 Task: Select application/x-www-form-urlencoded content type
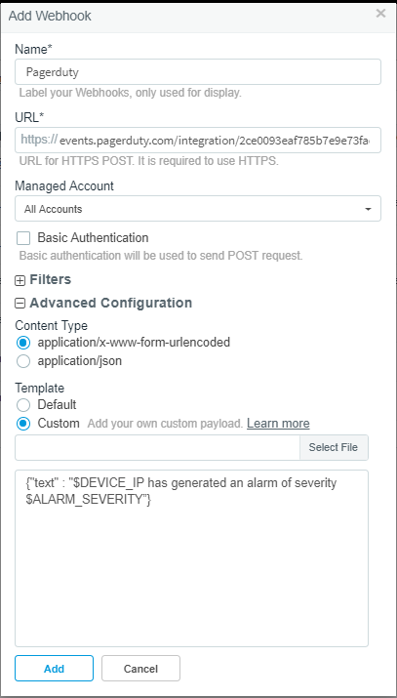pos(23,343)
